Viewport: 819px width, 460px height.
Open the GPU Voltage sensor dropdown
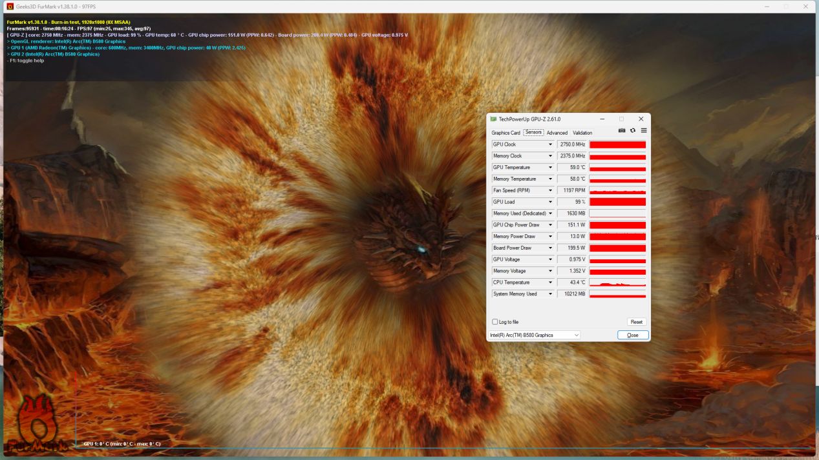tap(551, 259)
